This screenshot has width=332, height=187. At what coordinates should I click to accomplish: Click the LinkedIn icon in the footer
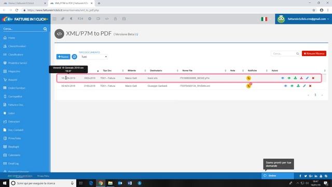pyautogui.click(x=316, y=176)
